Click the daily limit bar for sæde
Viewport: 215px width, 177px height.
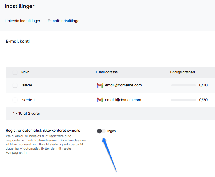(x=183, y=85)
